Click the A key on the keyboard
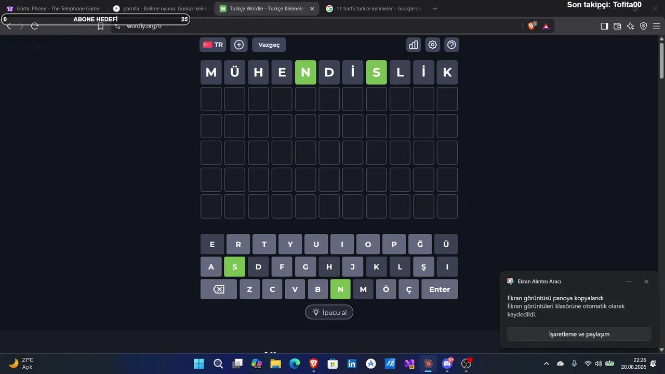Screen dimensions: 665x374 click(x=211, y=267)
